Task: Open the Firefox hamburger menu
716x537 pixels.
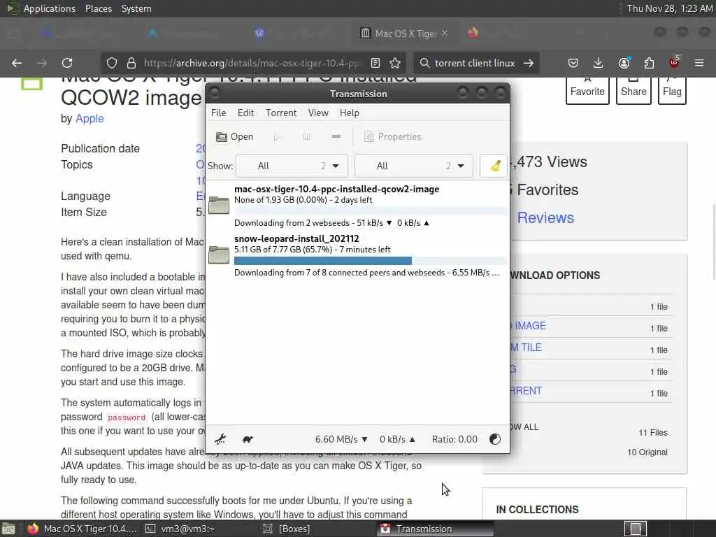Action: pyautogui.click(x=699, y=63)
